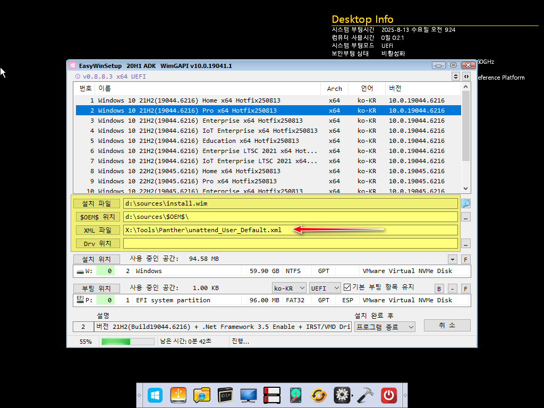Viewport: 544px width, 408px height.
Task: Click the browse button for Drv path
Action: point(465,243)
